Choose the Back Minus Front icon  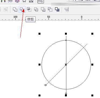click(50, 9)
